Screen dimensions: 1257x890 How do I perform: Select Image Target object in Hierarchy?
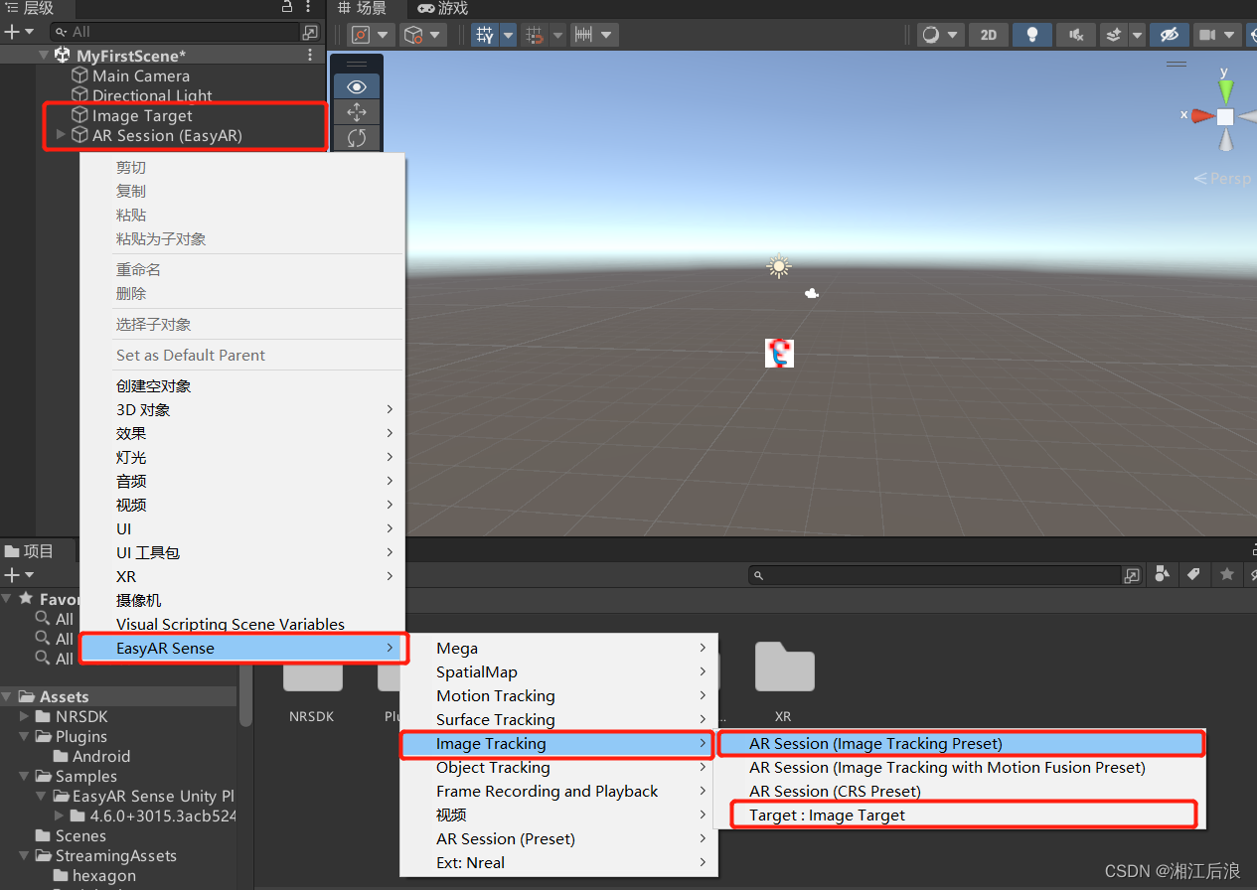pos(142,115)
